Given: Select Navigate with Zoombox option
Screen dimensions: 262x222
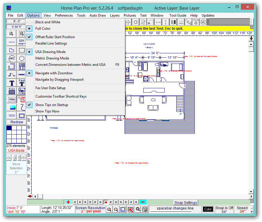Looking at the screenshot, I should (54, 73).
